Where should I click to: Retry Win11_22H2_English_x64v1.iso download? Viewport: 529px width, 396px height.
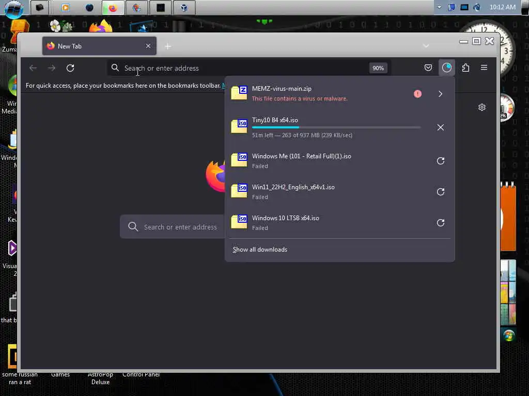click(440, 192)
